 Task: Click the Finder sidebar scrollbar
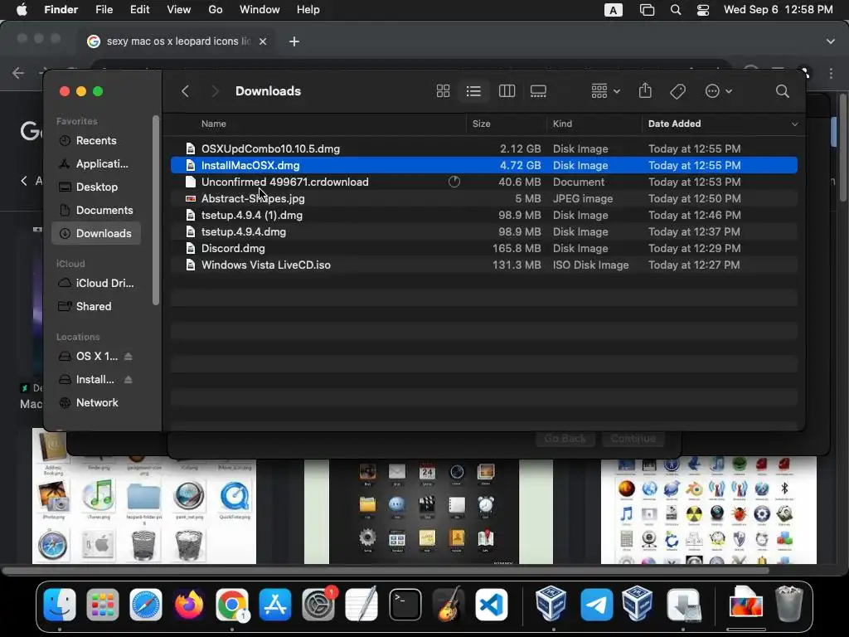click(x=156, y=210)
